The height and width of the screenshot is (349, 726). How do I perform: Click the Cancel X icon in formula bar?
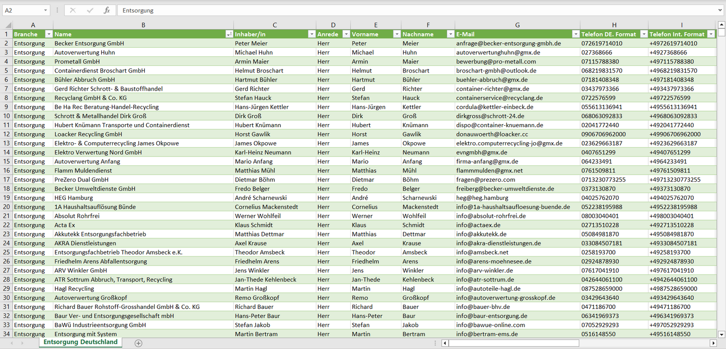tap(73, 10)
